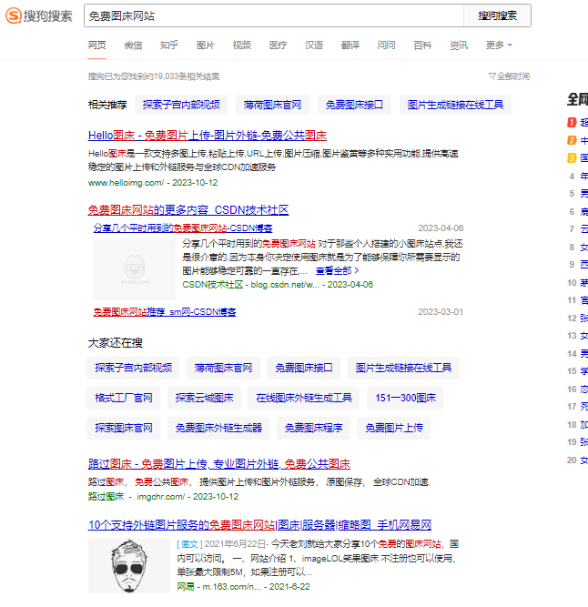Click 探索子宫内部视频 in 相关推荐 row
The width and height of the screenshot is (588, 607).
click(181, 105)
